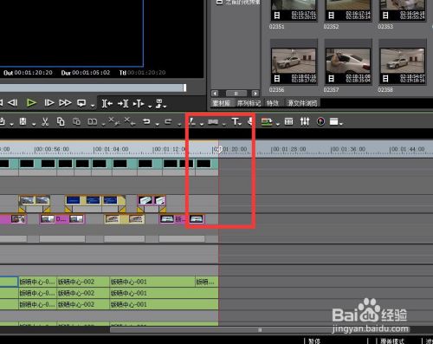The height and width of the screenshot is (344, 433).
Task: Step forward one frame in player
Action: click(48, 103)
